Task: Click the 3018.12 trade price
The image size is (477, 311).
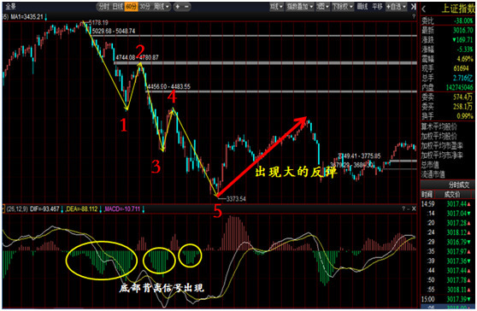Action: tap(456, 232)
